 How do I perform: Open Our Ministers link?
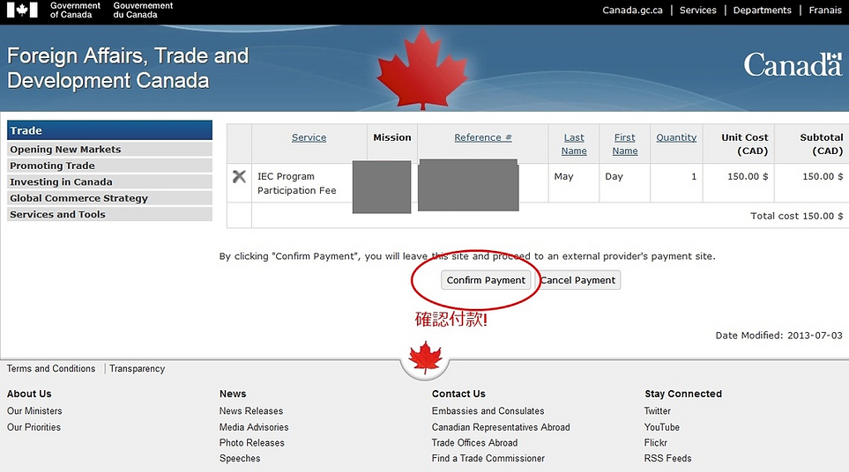(x=34, y=411)
